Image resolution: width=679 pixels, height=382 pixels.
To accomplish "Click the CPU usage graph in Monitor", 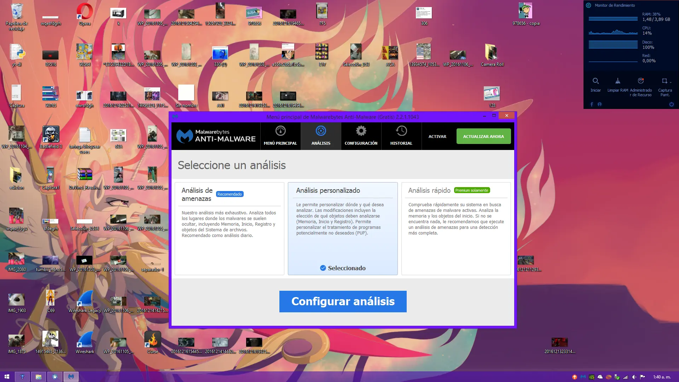I will (x=613, y=32).
